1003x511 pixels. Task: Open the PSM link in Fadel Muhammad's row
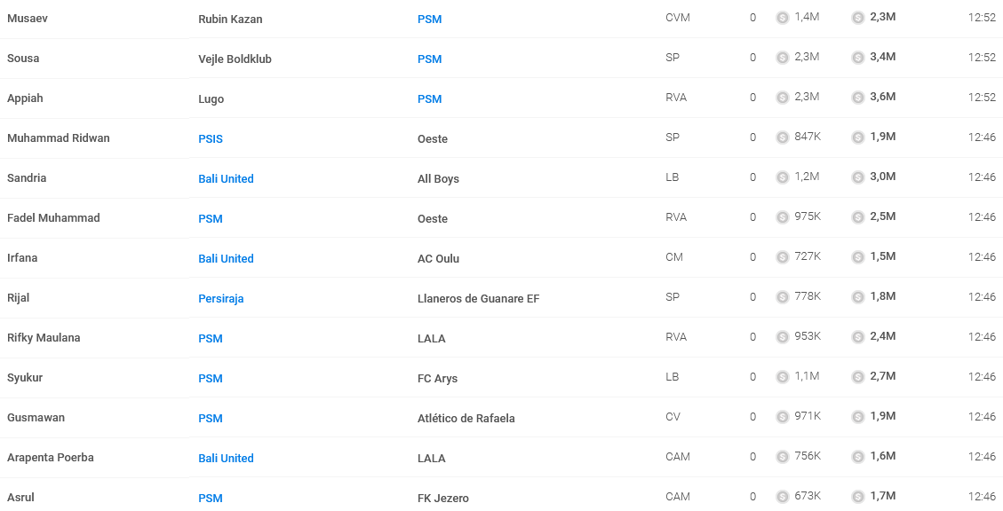(x=211, y=218)
